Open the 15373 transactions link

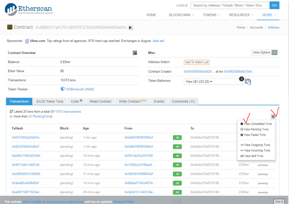tap(68, 111)
